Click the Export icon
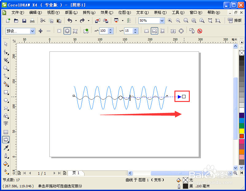The height and width of the screenshot is (191, 246). [106, 21]
